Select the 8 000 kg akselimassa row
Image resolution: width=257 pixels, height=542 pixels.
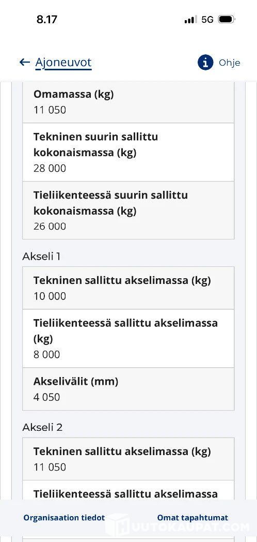pos(128,338)
